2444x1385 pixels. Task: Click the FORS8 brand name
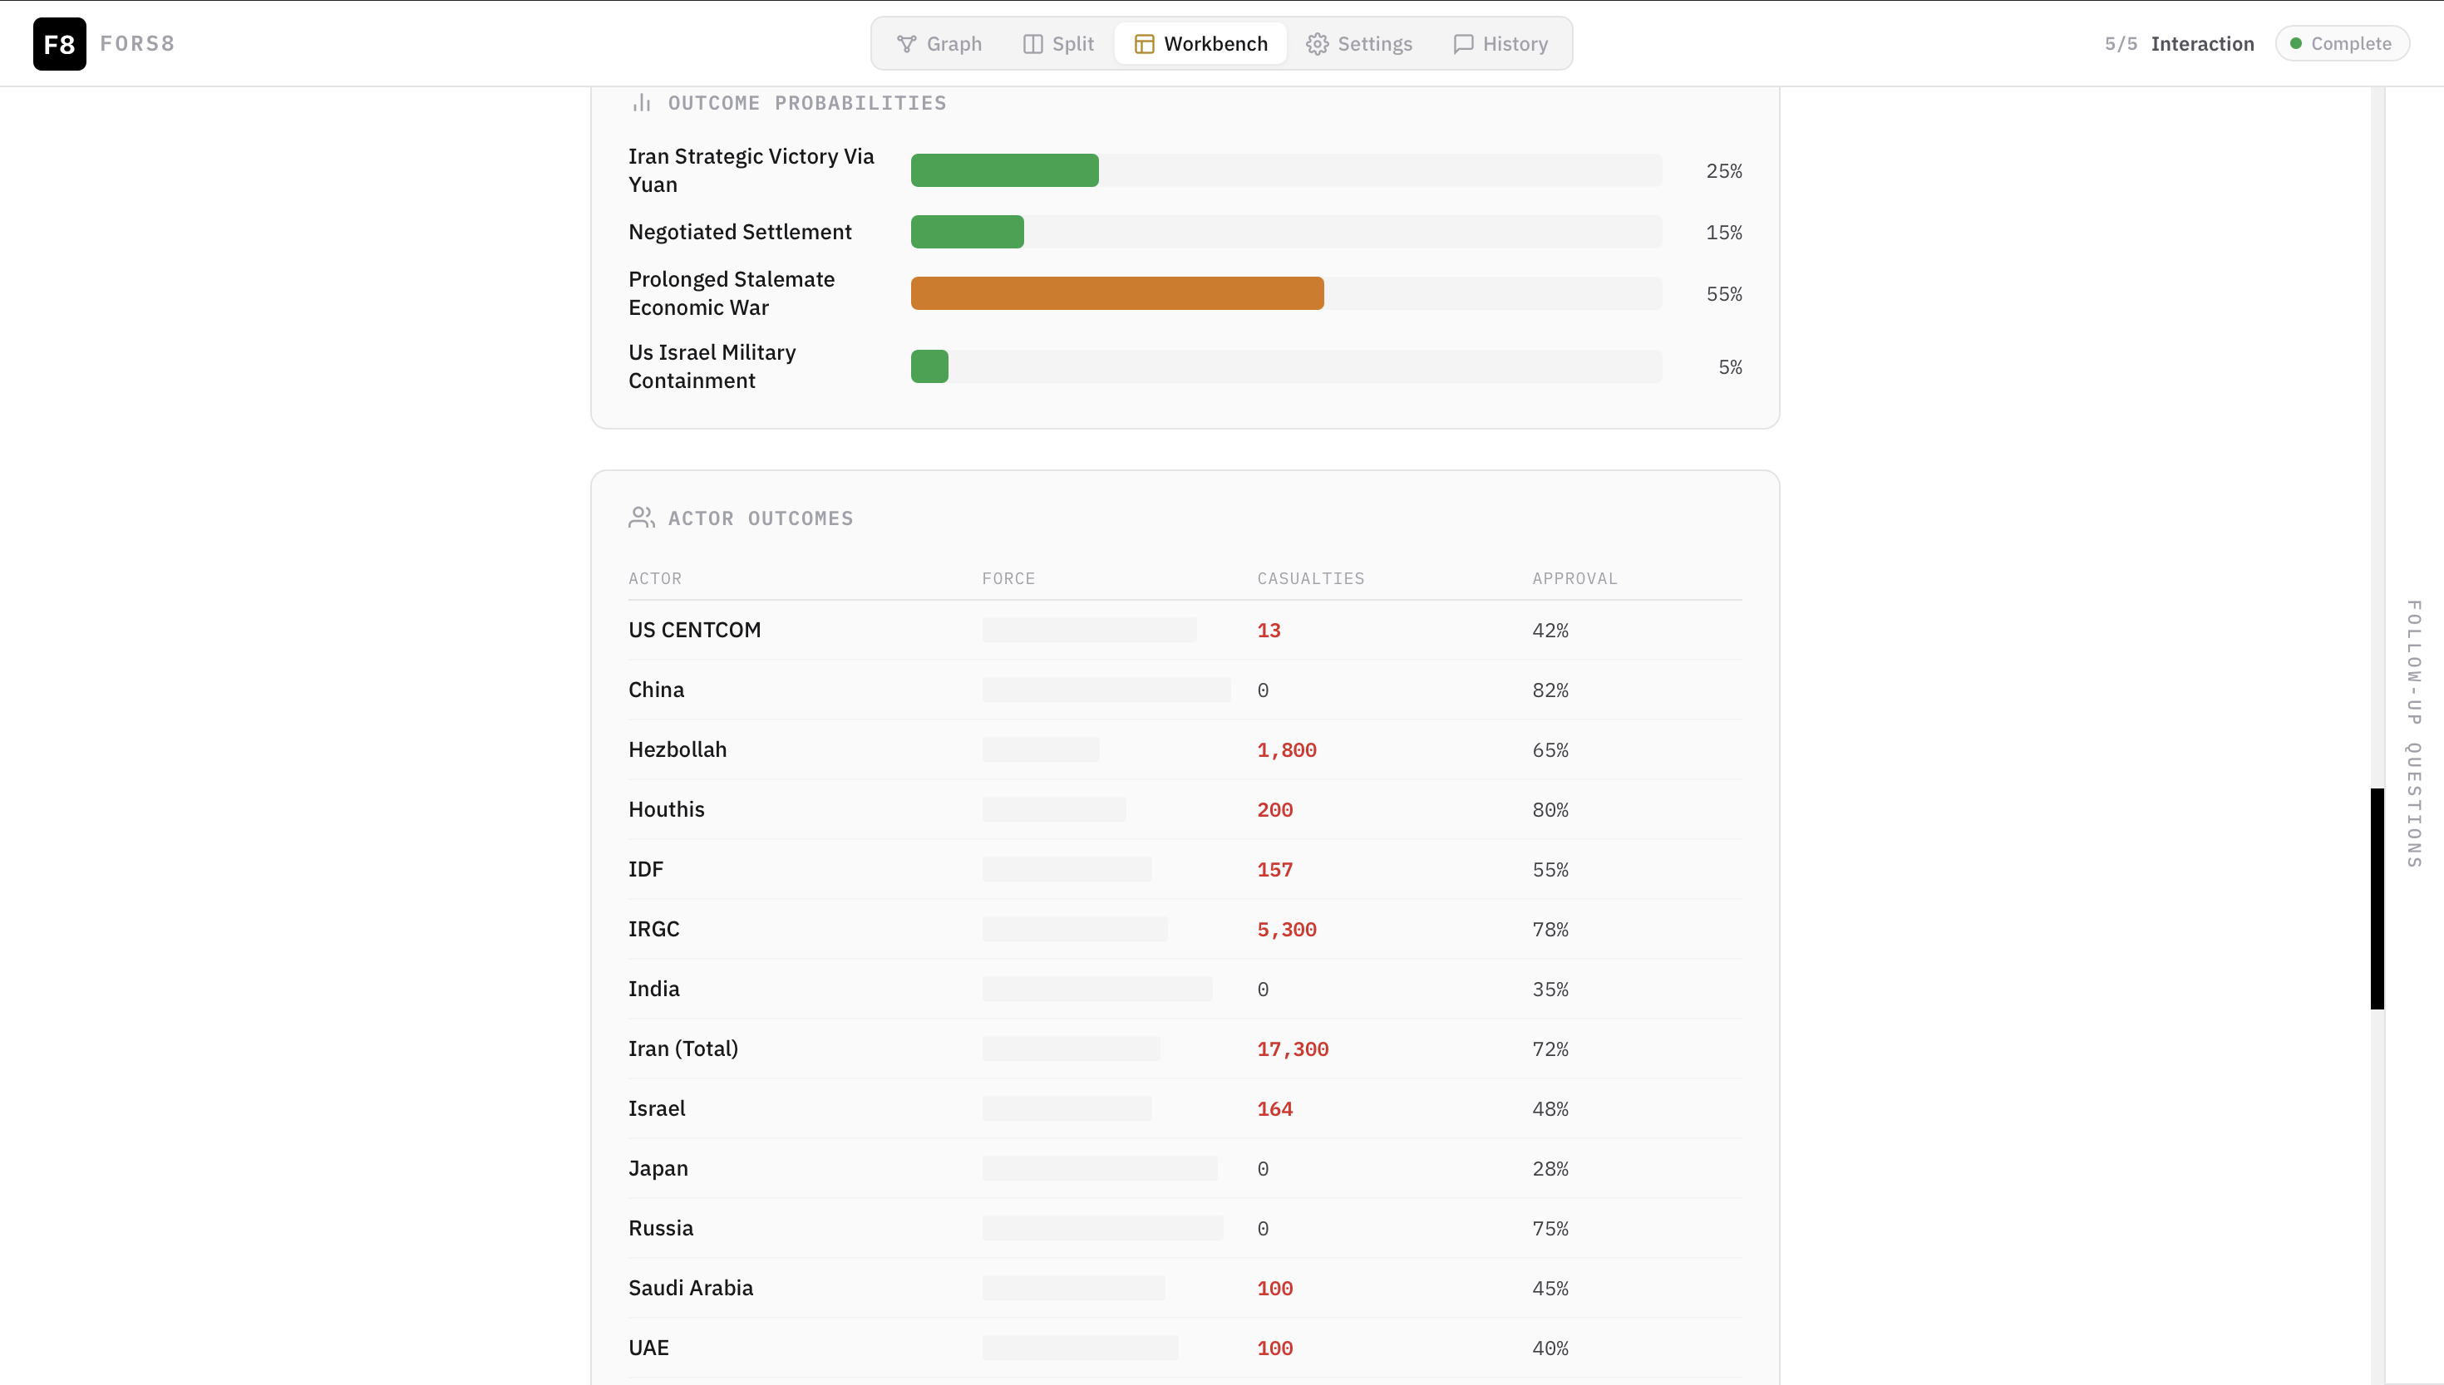(x=137, y=44)
